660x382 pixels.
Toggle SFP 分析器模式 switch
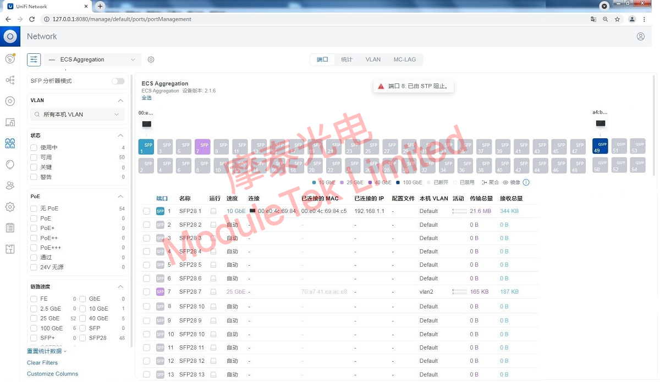(x=118, y=81)
